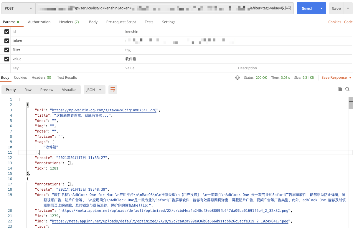Click the Send button
This screenshot has width=353, height=228.
(x=307, y=8)
